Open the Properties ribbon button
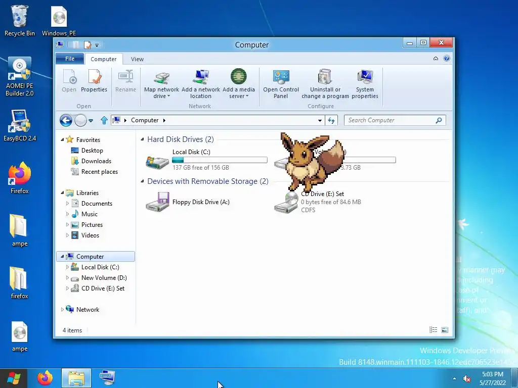518x388 pixels. click(x=94, y=81)
